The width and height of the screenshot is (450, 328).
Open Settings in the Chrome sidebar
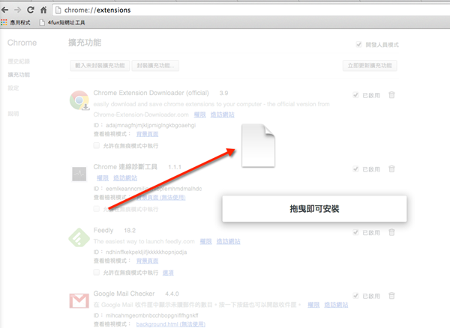[13, 88]
